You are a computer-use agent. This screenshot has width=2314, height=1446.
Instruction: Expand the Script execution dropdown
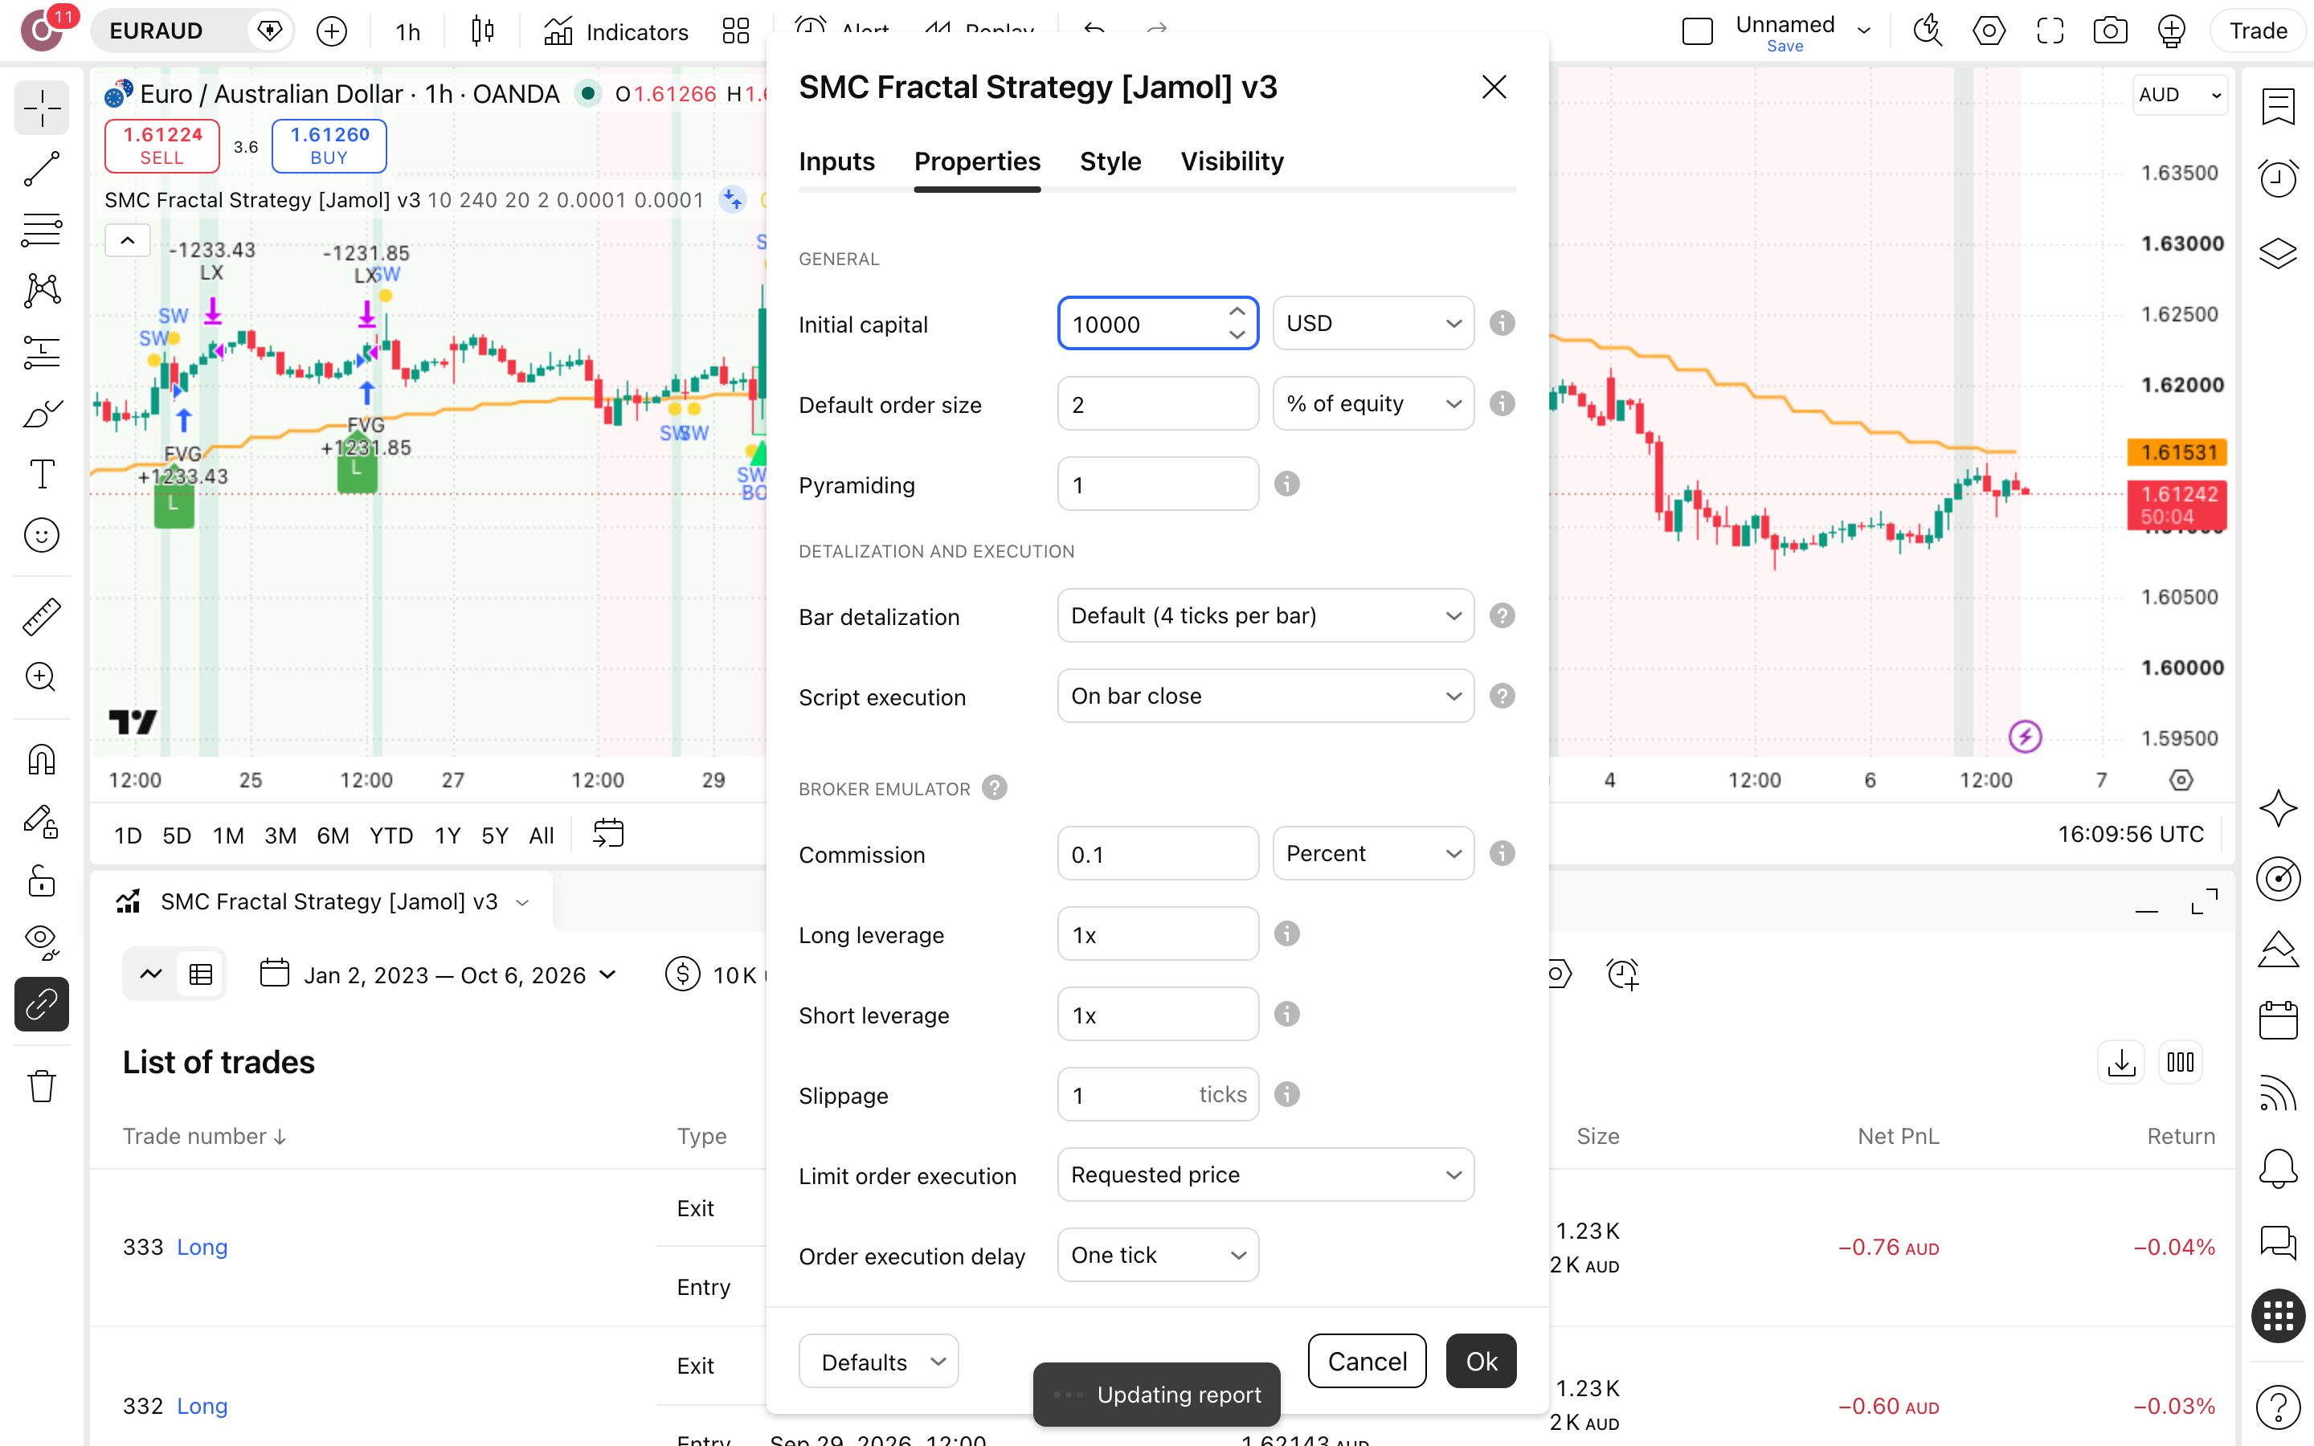tap(1265, 696)
